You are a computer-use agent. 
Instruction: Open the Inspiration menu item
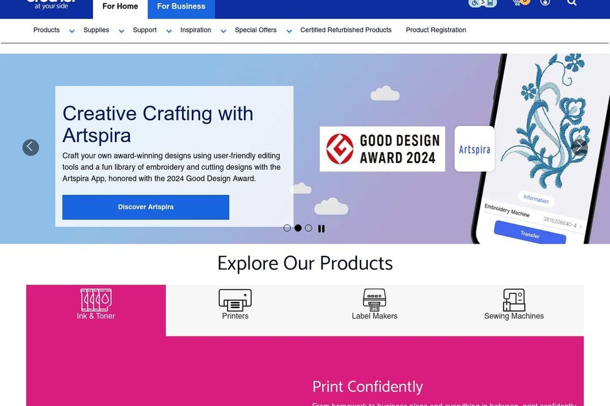196,30
